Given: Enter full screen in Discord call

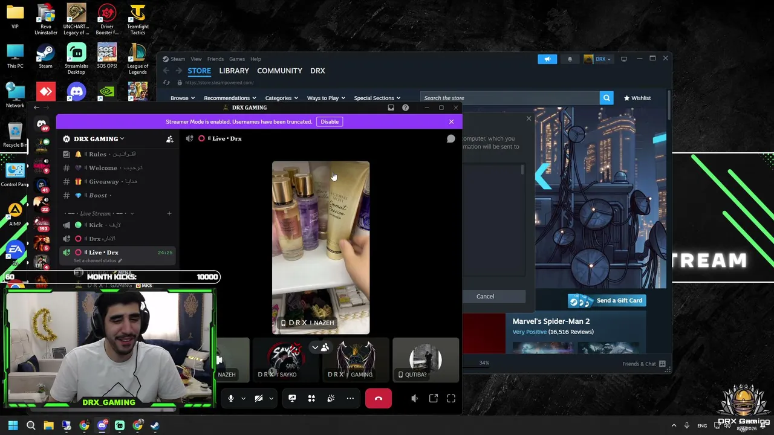Looking at the screenshot, I should [x=451, y=399].
